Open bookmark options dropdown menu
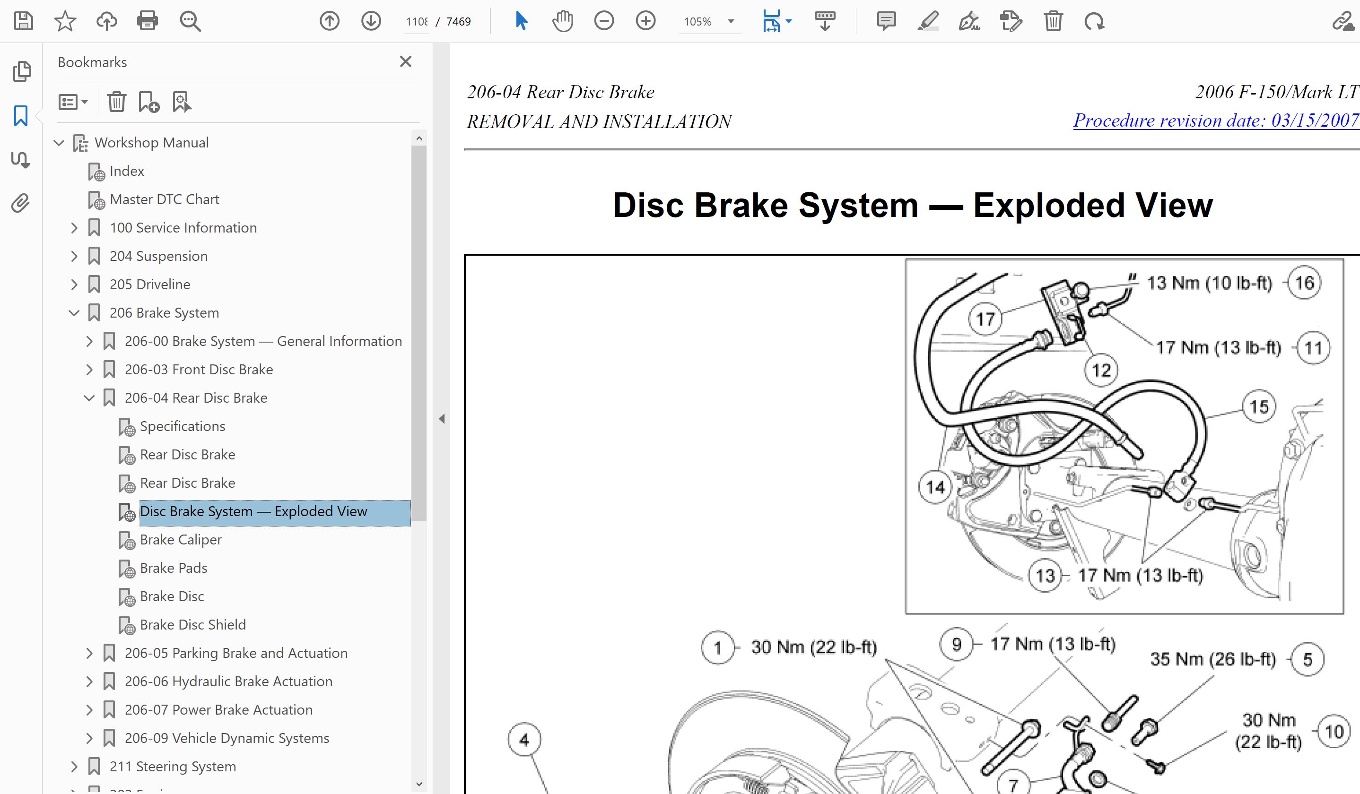The image size is (1360, 794). (x=73, y=102)
